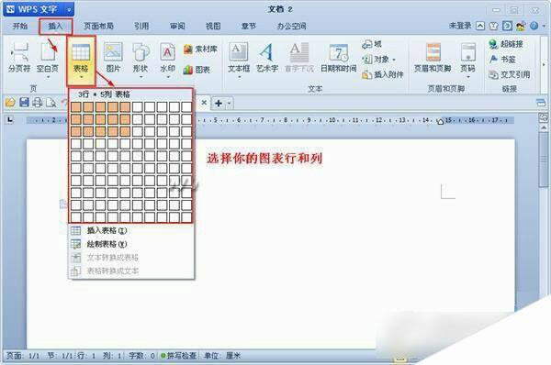Viewport: 551px width, 365px height.
Task: Click the skin shirt icon in title area
Action: click(x=494, y=26)
